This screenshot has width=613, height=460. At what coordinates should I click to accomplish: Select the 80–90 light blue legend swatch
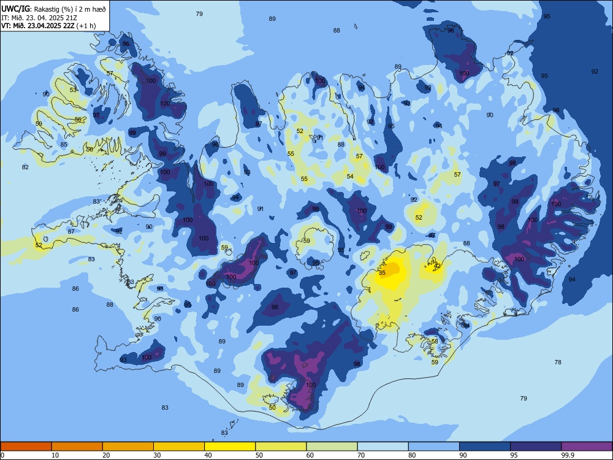click(x=434, y=447)
